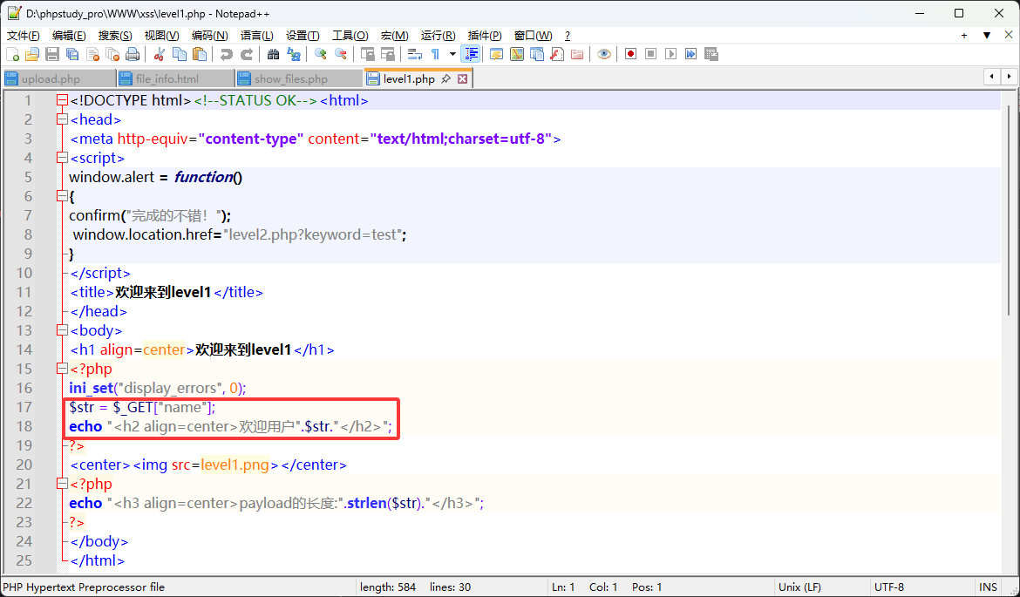The width and height of the screenshot is (1020, 597).
Task: Collapse the php block at line 15
Action: pyautogui.click(x=62, y=369)
